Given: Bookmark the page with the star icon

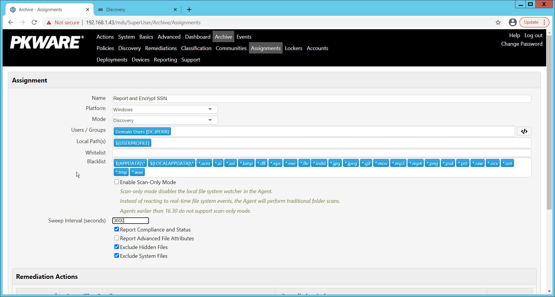Looking at the screenshot, I should coord(498,22).
